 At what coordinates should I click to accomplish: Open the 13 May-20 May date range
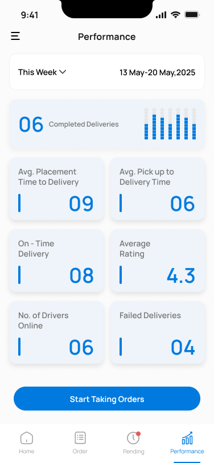(158, 72)
